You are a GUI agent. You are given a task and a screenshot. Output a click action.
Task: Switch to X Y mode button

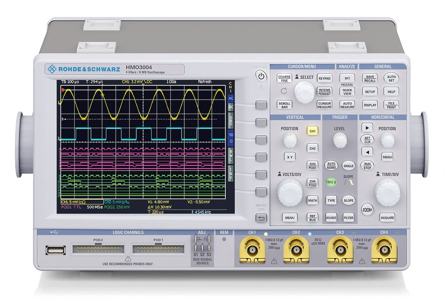290,157
